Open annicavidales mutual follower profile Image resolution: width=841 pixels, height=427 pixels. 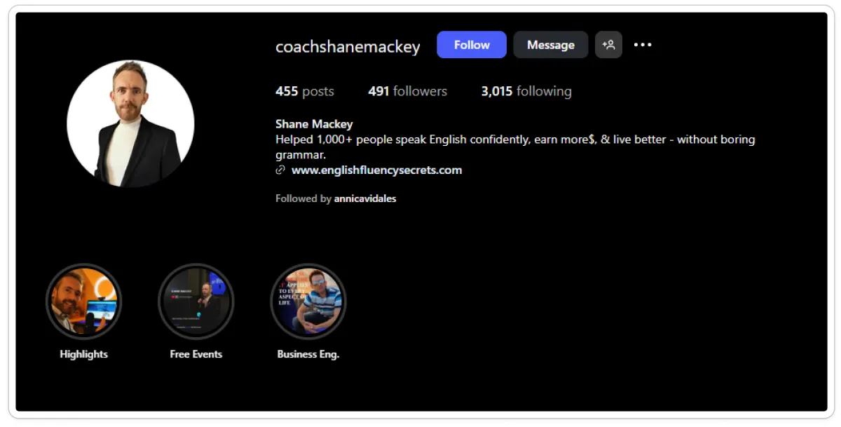click(x=365, y=198)
